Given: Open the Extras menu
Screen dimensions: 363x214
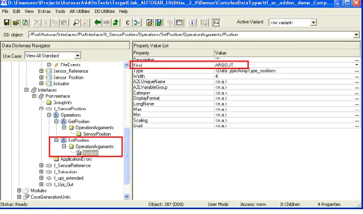Looking at the screenshot, I should [x=44, y=11].
